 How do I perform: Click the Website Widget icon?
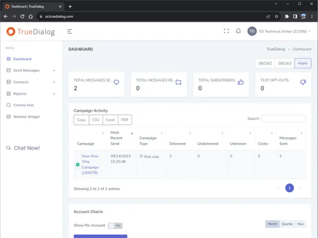point(8,117)
